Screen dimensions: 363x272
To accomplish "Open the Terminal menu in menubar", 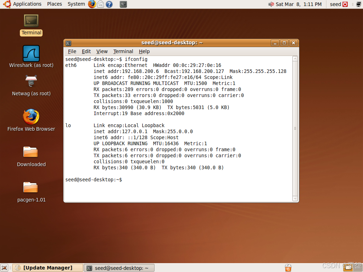I will 123,51.
